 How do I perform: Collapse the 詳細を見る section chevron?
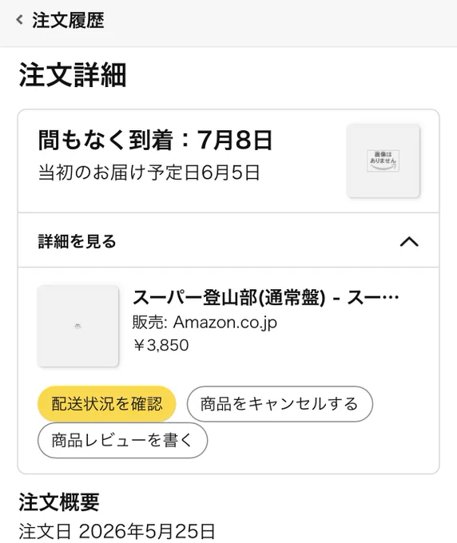click(409, 241)
